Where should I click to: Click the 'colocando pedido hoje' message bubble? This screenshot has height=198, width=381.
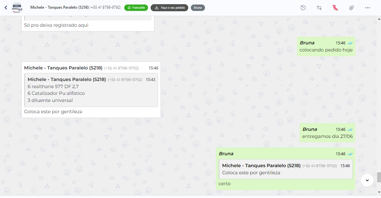click(x=326, y=46)
